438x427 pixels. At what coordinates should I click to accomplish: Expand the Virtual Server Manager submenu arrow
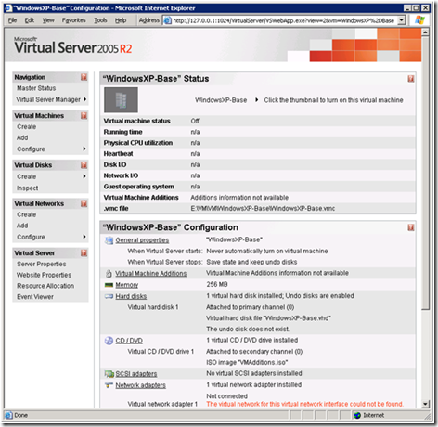[x=84, y=99]
